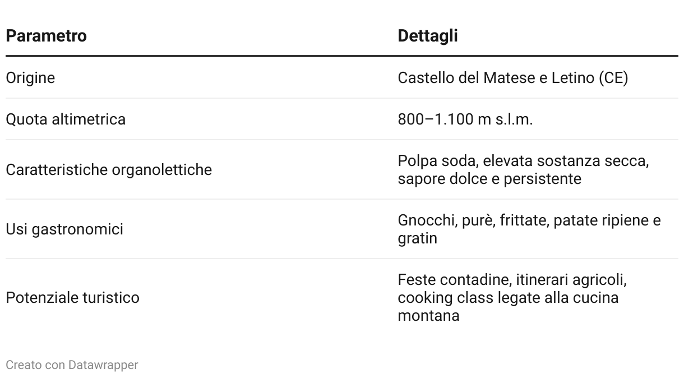Click the 800–1.100 m s.l.m. value
Image resolution: width=684 pixels, height=378 pixels.
click(465, 119)
